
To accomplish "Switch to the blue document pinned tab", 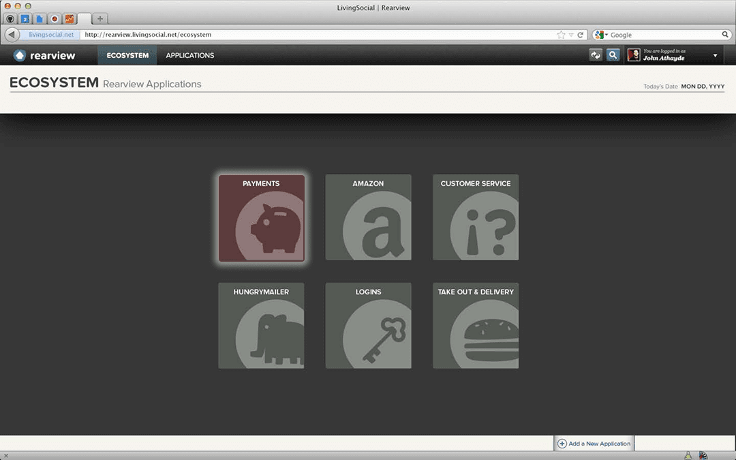I will 40,19.
